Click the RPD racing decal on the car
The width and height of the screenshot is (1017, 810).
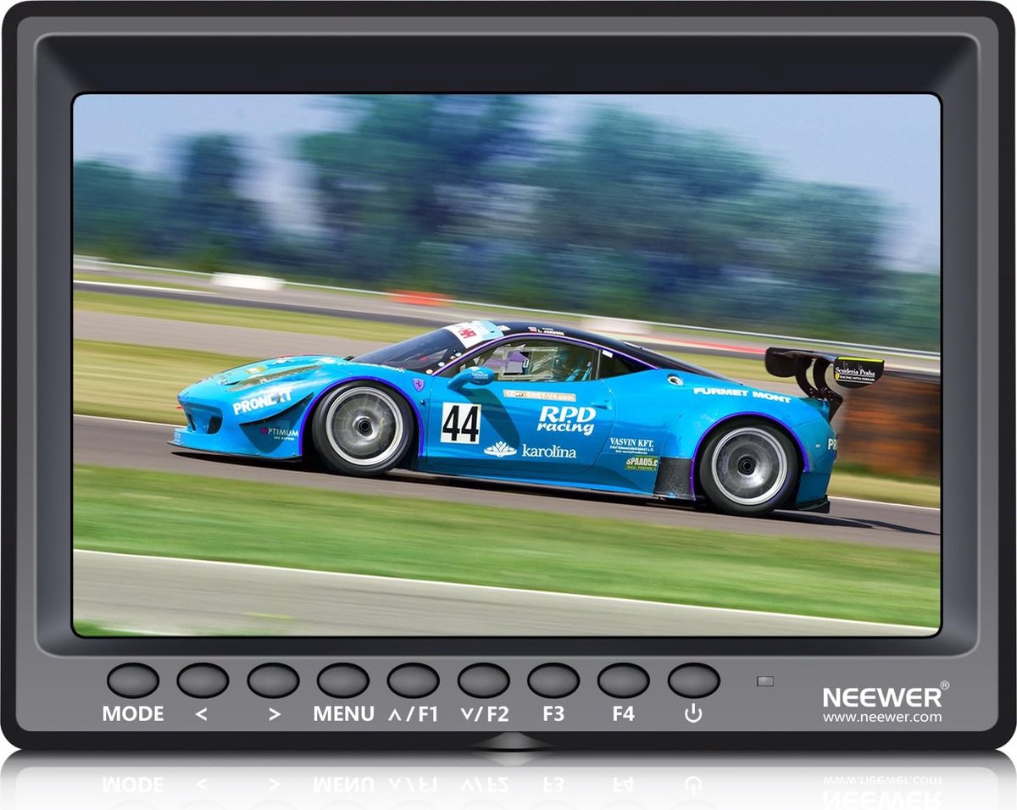pyautogui.click(x=566, y=419)
